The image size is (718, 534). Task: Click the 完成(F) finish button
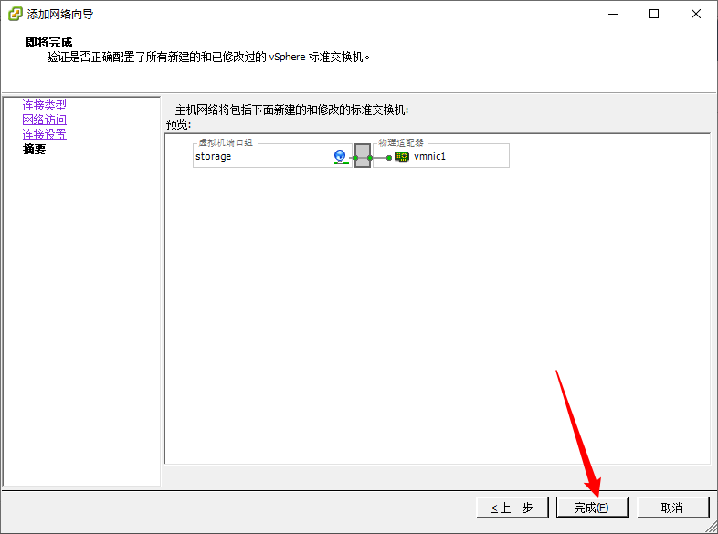592,508
